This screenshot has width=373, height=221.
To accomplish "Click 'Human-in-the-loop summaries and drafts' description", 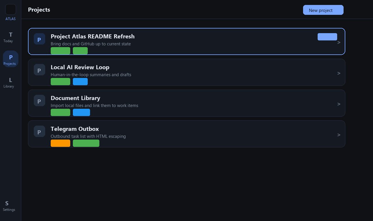I will point(91,75).
